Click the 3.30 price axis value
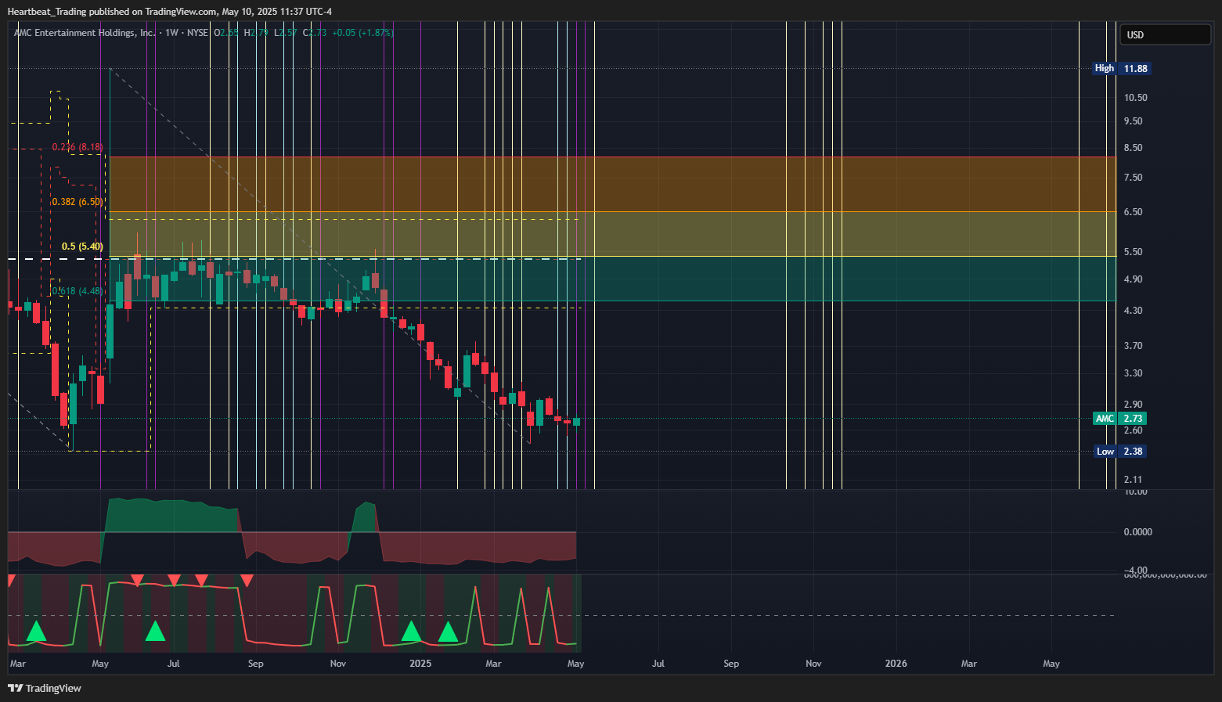1222x702 pixels. pos(1134,373)
